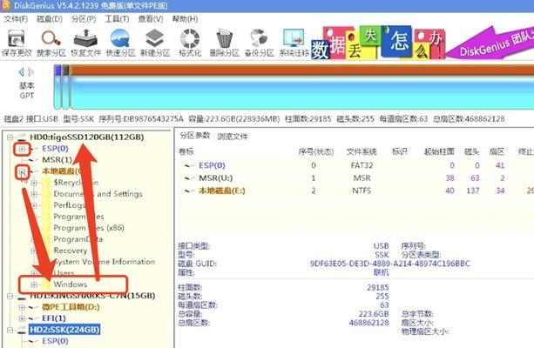The height and width of the screenshot is (348, 534).
Task: Switch to the 分区参数 tab
Action: point(195,136)
